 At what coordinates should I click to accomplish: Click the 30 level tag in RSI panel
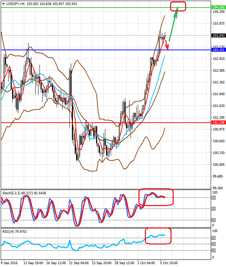[214, 250]
